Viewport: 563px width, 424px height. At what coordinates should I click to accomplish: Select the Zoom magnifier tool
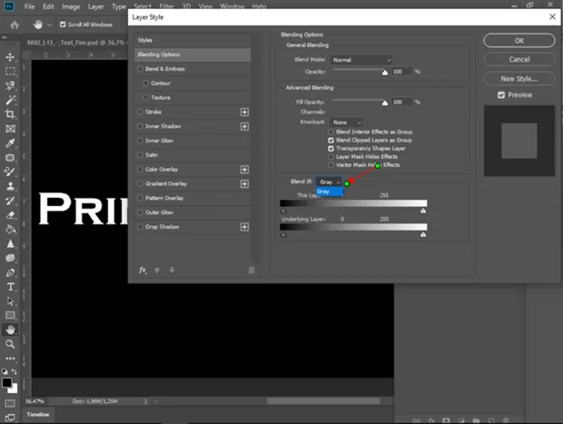(10, 344)
